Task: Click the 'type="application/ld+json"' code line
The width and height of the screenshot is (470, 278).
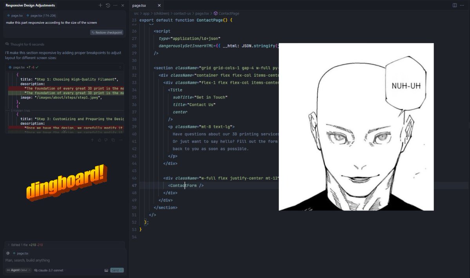Action: pos(190,39)
